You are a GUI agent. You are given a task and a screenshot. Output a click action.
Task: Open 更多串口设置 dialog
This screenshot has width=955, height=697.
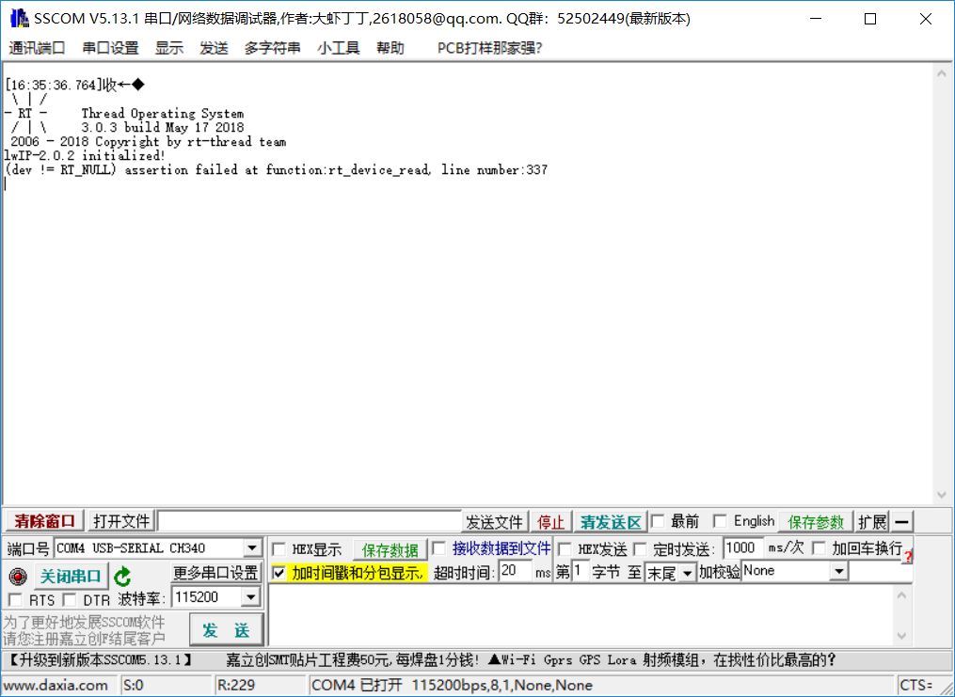pyautogui.click(x=216, y=574)
